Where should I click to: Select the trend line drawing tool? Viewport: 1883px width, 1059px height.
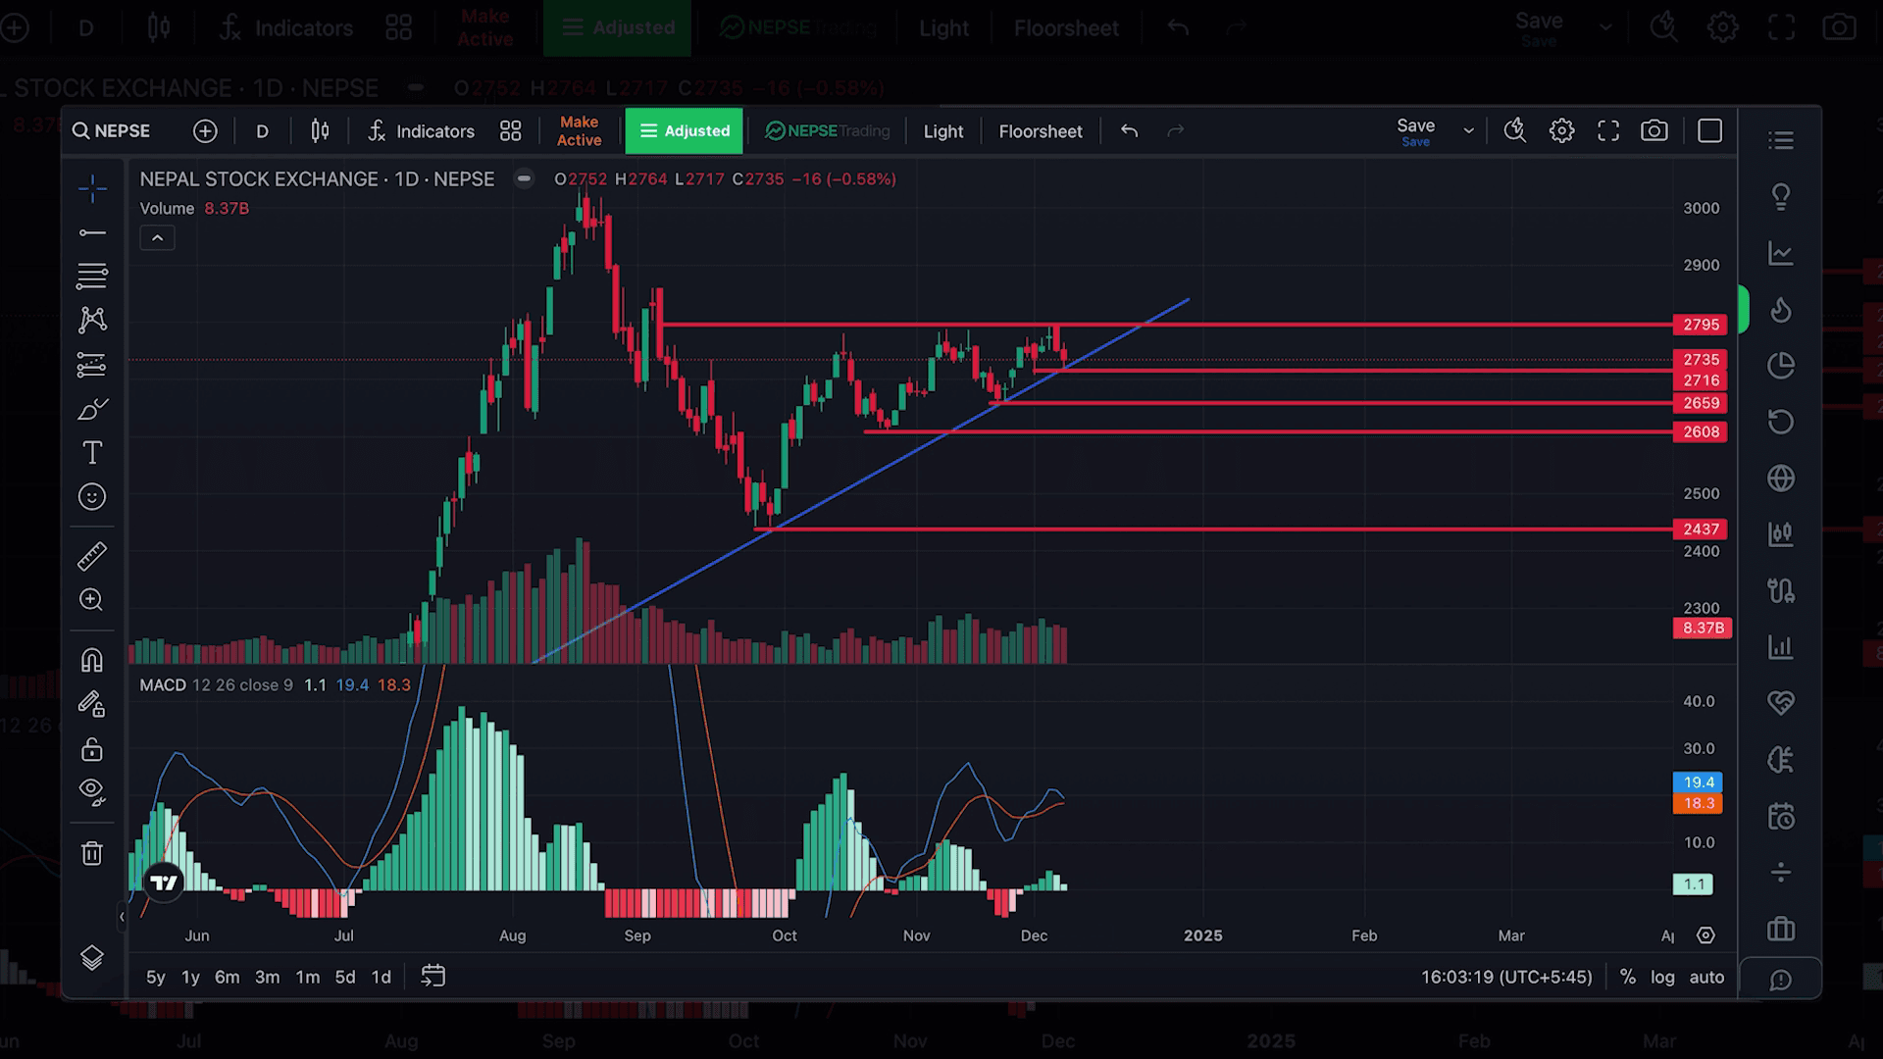92,233
